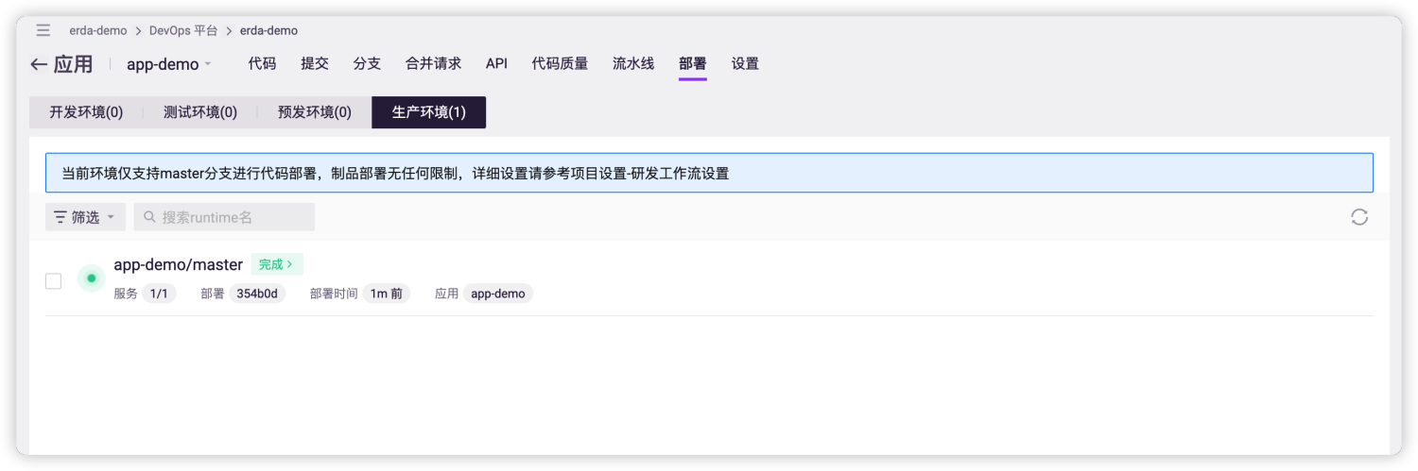The height and width of the screenshot is (471, 1418).
Task: Click the 搜索runtime名 search field
Action: click(224, 217)
